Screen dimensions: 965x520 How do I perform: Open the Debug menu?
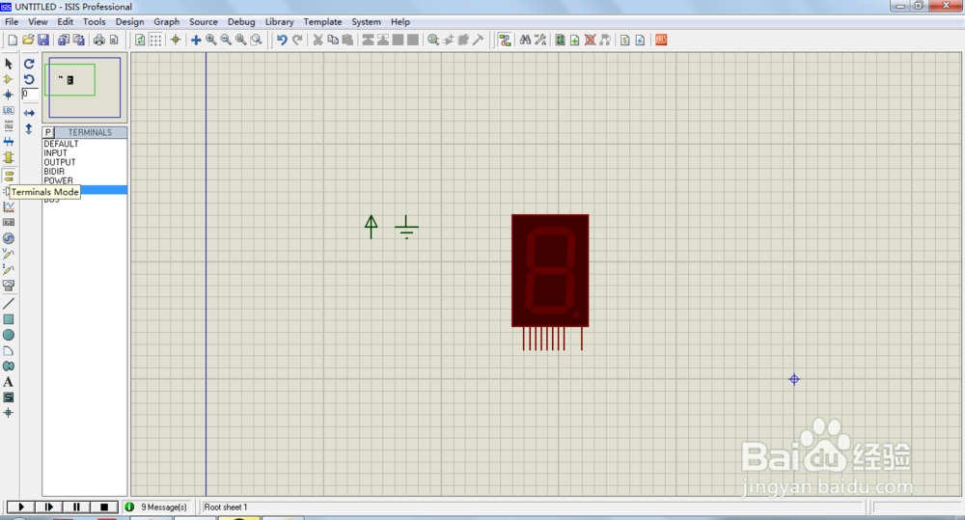(x=241, y=21)
